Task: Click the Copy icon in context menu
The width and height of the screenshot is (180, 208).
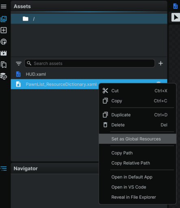Action: 105,101
